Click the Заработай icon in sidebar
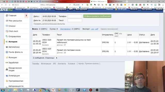Image resolution: width=165 pixels, height=92 pixels. point(7,63)
